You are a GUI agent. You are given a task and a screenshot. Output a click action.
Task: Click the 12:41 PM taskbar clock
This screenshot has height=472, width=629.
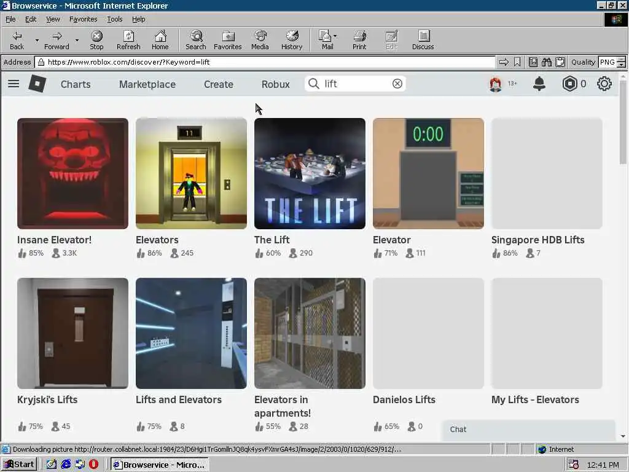click(x=603, y=465)
